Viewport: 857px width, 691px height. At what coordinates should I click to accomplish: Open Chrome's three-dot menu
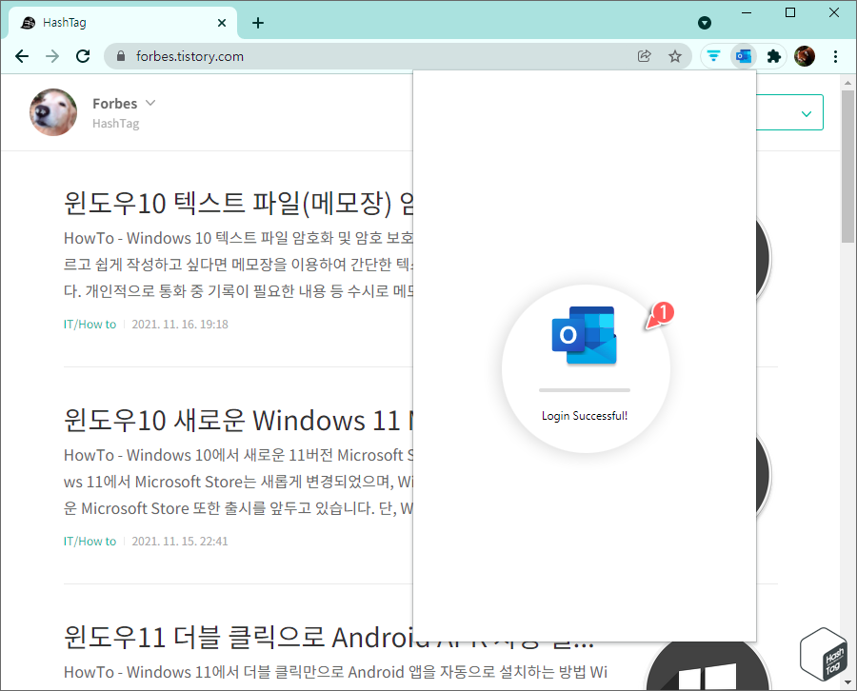coord(835,56)
